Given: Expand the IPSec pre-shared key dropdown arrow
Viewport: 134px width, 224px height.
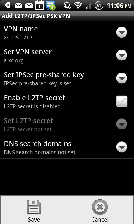Looking at the screenshot, I should [122, 78].
